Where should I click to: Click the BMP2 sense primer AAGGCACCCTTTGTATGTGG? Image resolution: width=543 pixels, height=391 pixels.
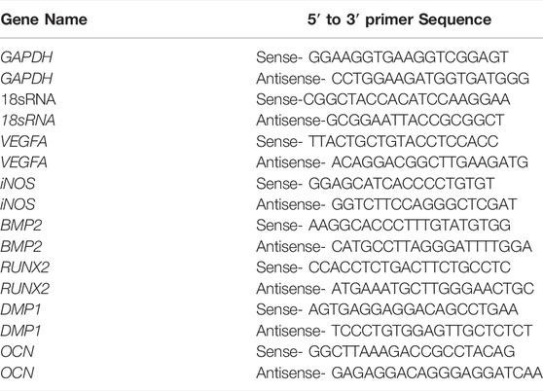410,226
